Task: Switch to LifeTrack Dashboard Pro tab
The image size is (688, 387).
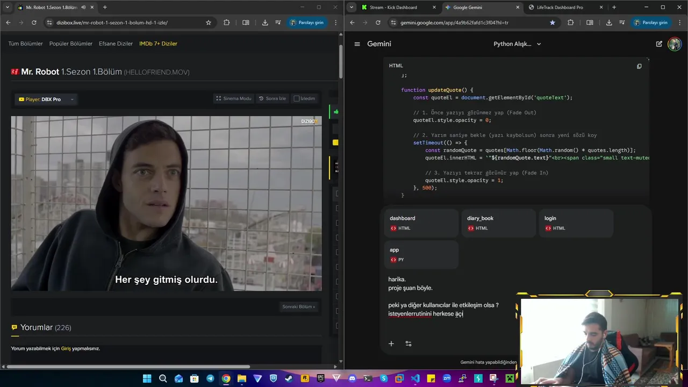Action: click(x=560, y=8)
